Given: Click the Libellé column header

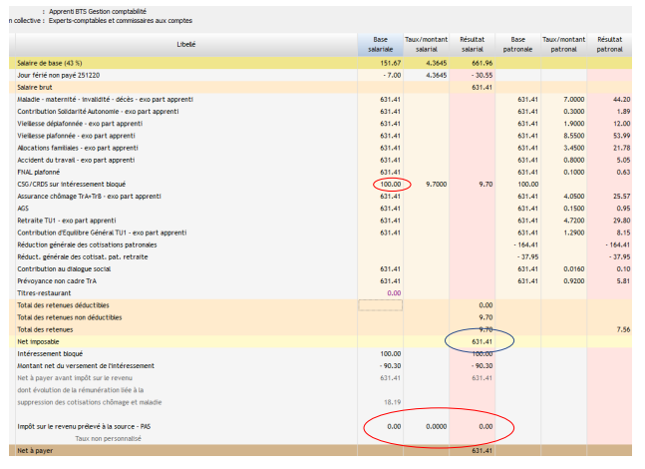Looking at the screenshot, I should (x=185, y=44).
